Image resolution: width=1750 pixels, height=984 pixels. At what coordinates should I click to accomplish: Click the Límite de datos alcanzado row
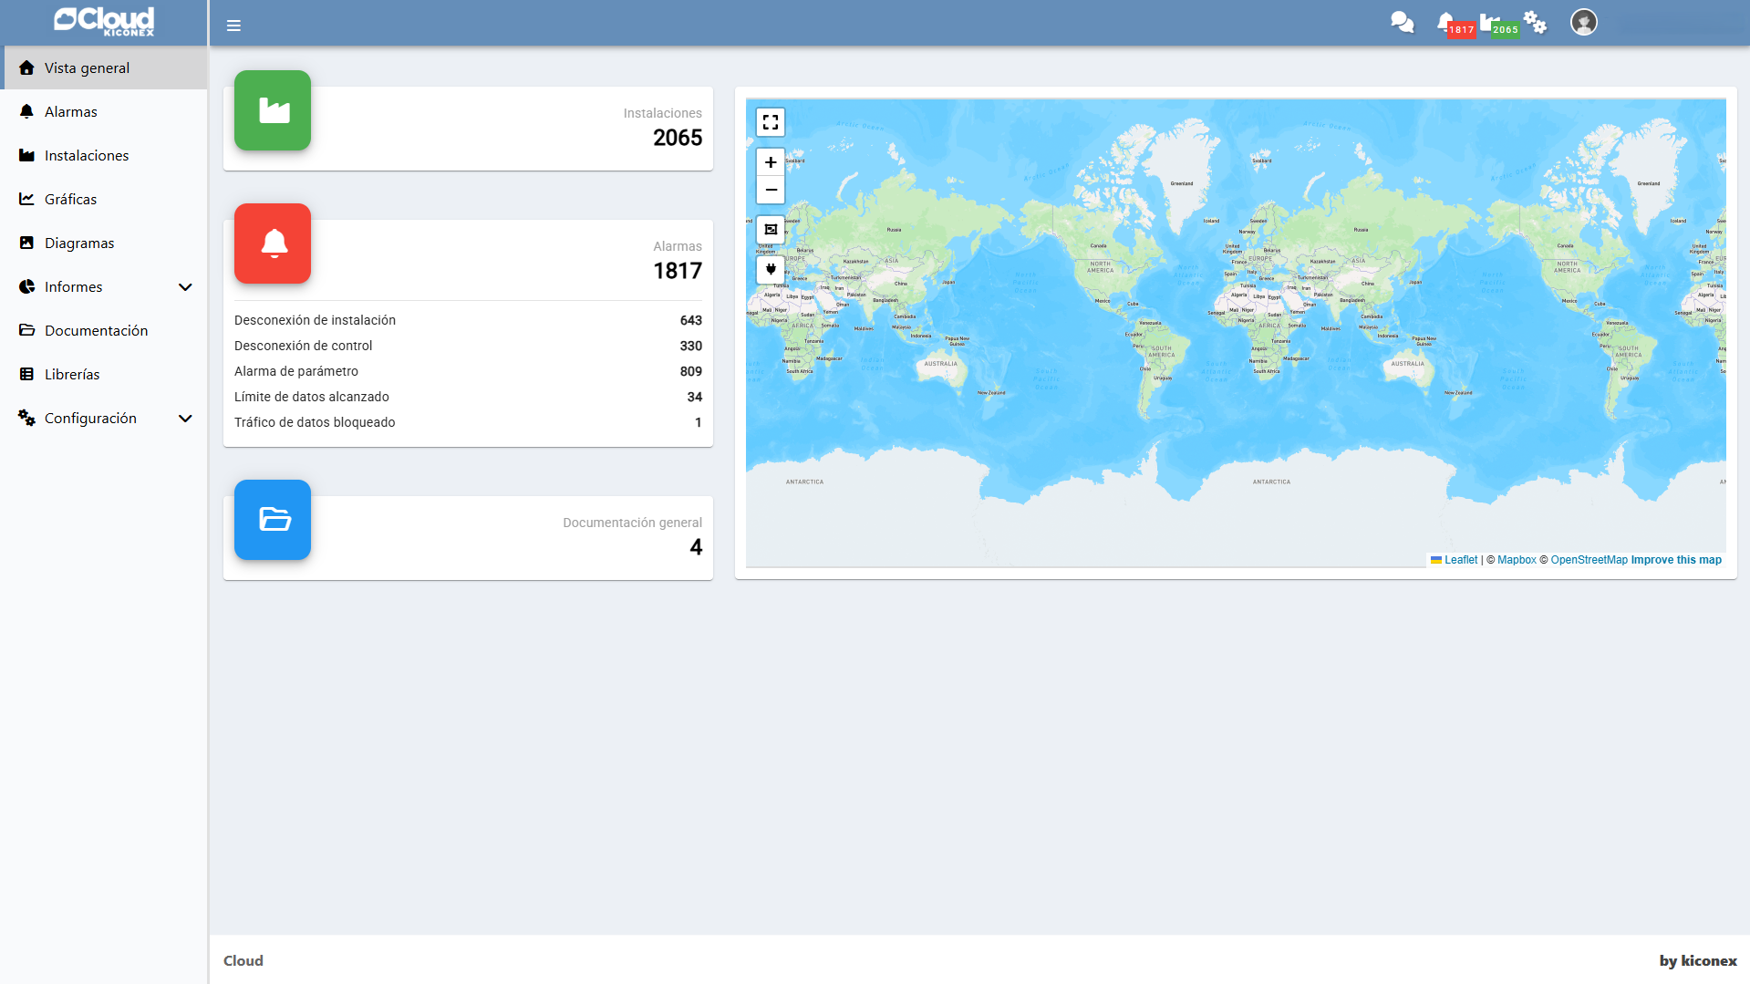point(468,397)
